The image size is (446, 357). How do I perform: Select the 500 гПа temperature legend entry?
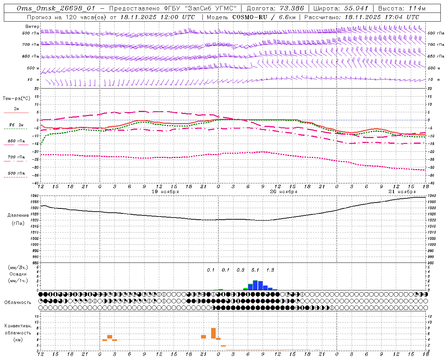(16, 173)
